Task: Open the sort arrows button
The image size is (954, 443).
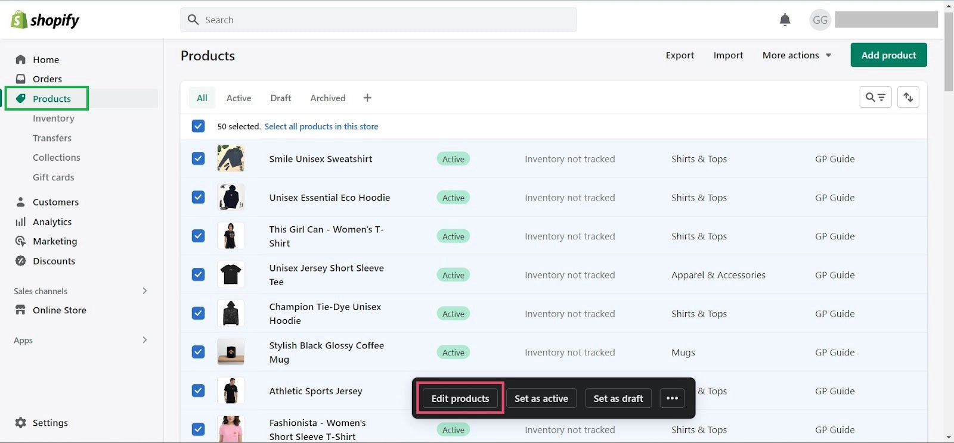Action: pos(908,97)
